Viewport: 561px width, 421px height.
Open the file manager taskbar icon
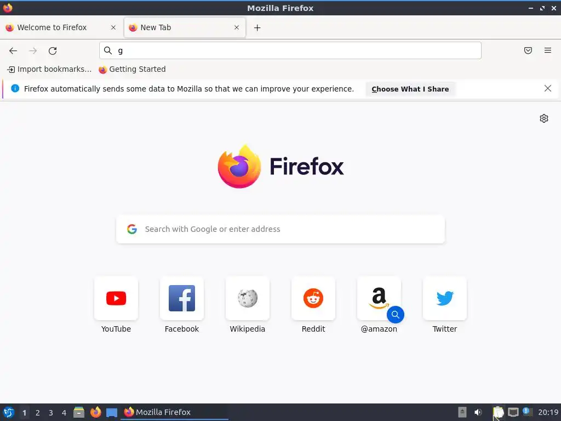click(79, 412)
